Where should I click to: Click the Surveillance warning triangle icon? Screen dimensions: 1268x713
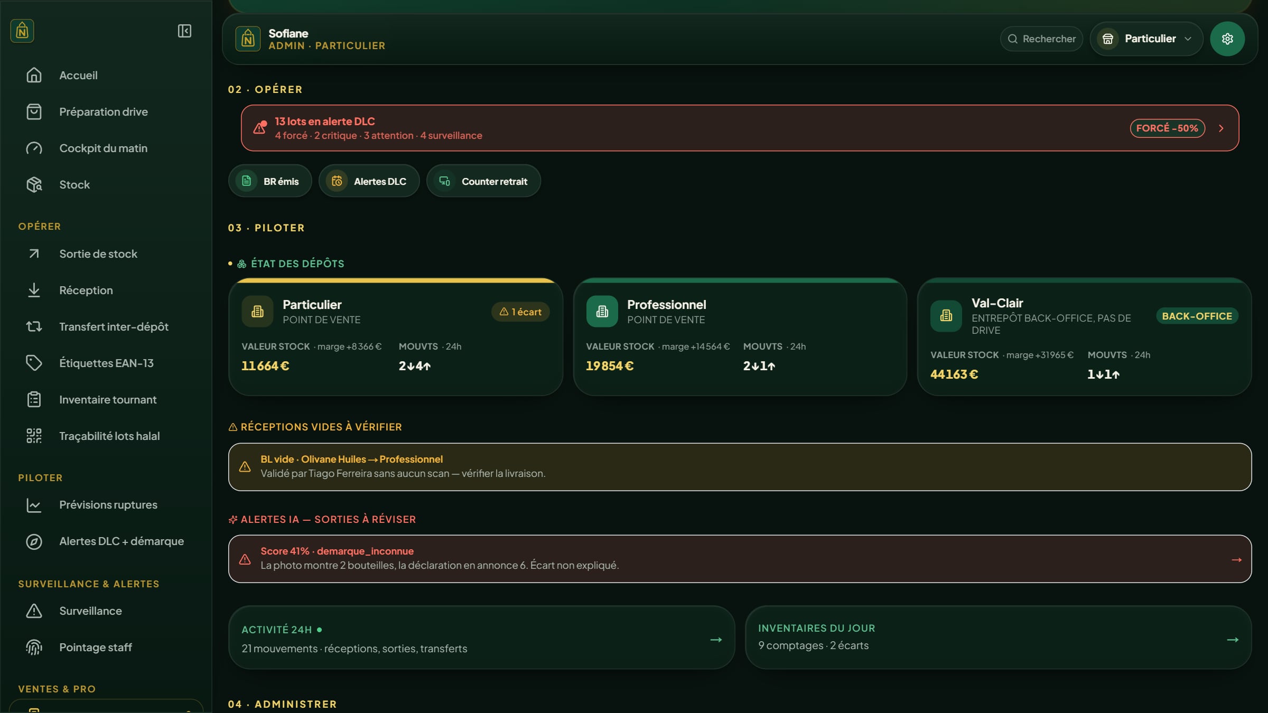coord(34,611)
